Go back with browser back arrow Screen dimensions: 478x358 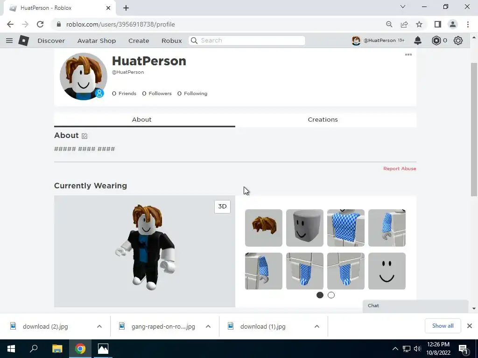tap(10, 24)
